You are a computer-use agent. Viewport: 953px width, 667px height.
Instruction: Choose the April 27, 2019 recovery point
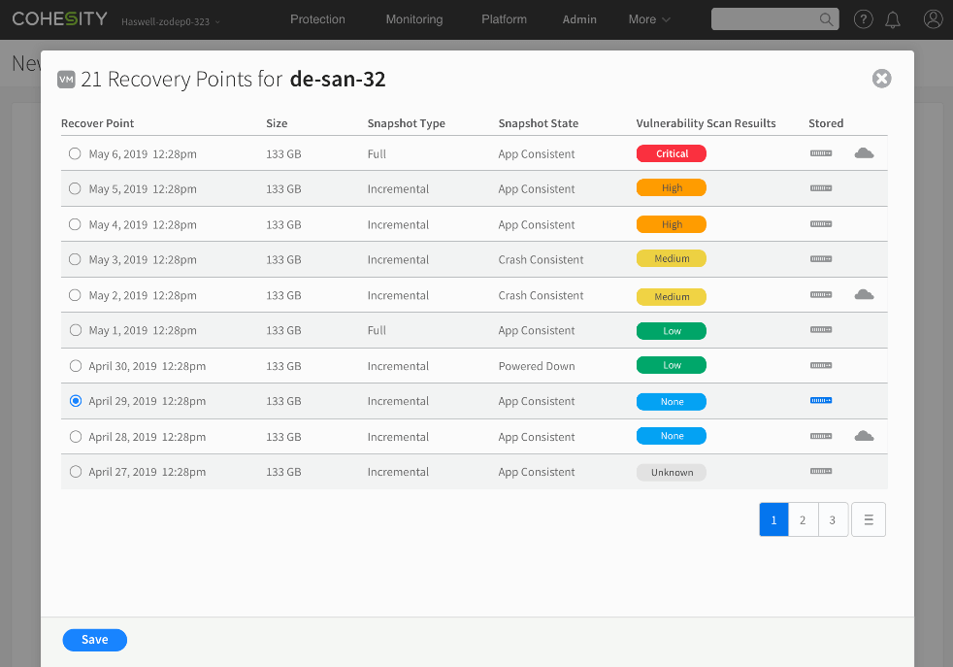[76, 472]
